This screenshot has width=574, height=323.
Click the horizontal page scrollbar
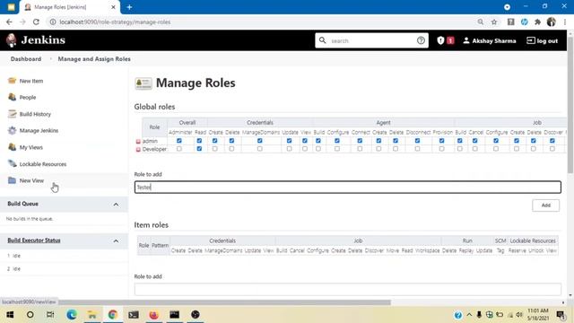[x=224, y=302]
